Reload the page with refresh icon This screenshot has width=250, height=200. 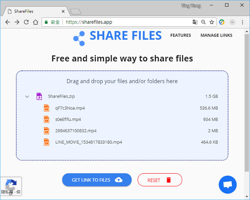[26, 22]
